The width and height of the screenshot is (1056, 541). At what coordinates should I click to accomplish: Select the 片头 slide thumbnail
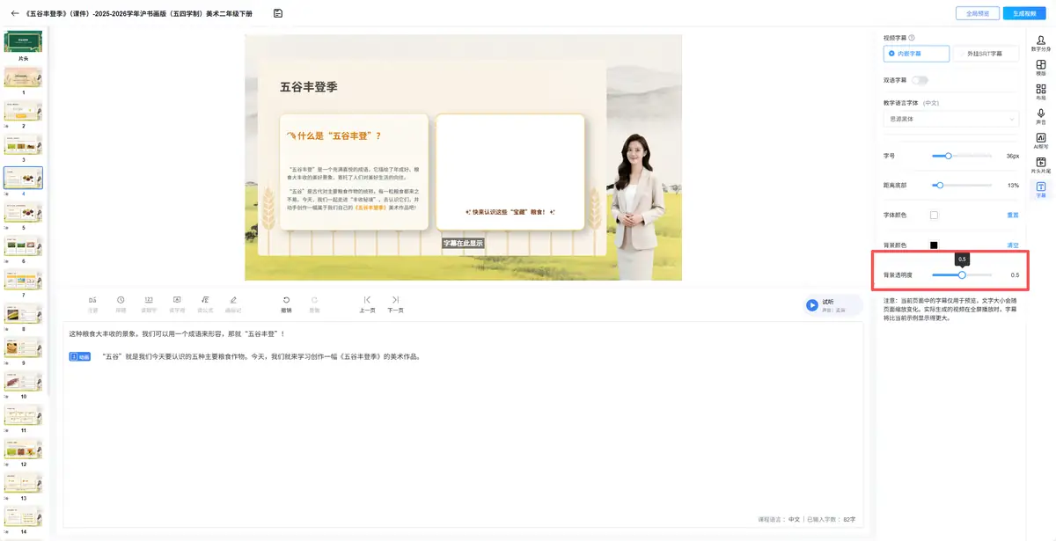(23, 41)
